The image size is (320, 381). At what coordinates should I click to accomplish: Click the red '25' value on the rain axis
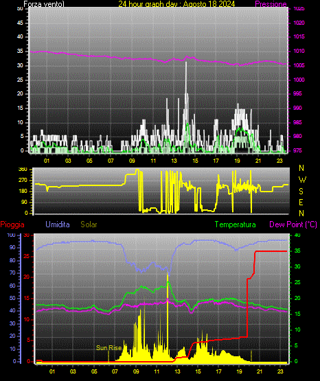(27, 256)
